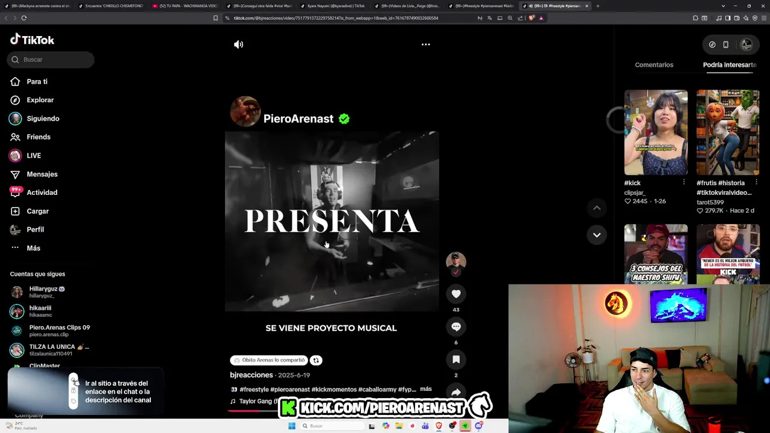Open the #kick recommended video thumbnail

(x=656, y=132)
